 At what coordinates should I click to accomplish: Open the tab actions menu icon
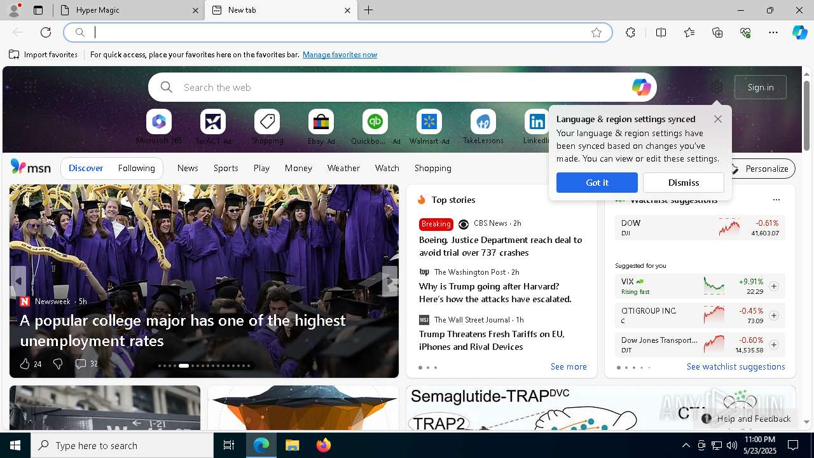click(x=38, y=10)
